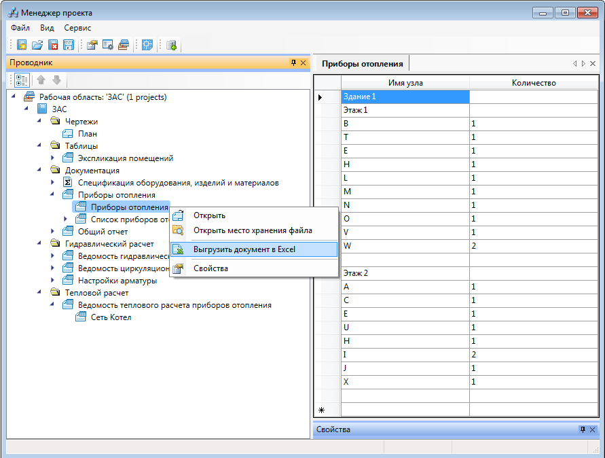
Task: Click the database with green plus icon
Action: coord(171,45)
